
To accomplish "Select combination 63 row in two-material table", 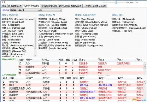I will (81, 67).
